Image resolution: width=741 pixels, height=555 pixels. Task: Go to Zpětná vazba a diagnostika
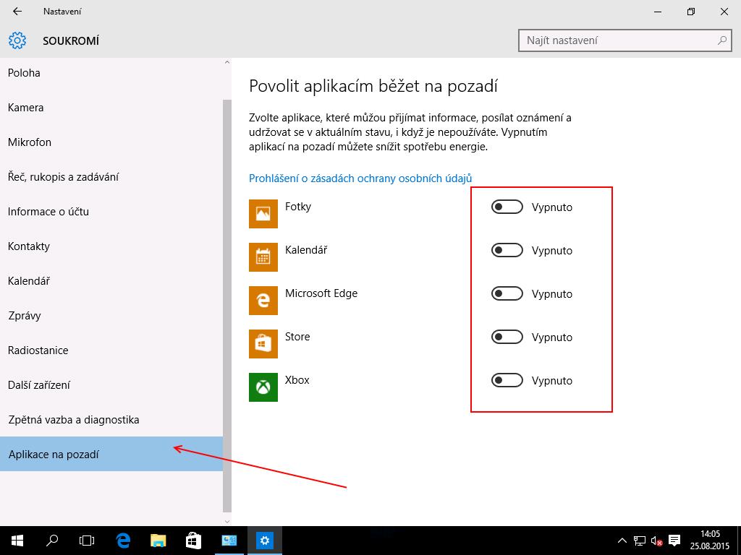coord(73,420)
